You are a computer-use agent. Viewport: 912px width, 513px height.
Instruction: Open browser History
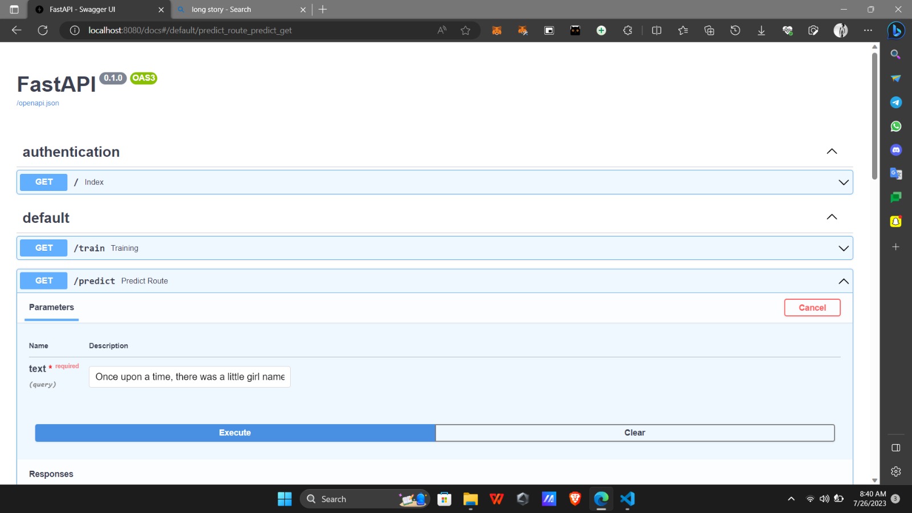coord(735,30)
